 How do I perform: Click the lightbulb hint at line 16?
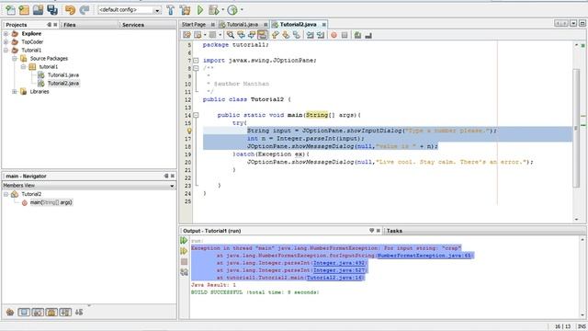coord(189,131)
